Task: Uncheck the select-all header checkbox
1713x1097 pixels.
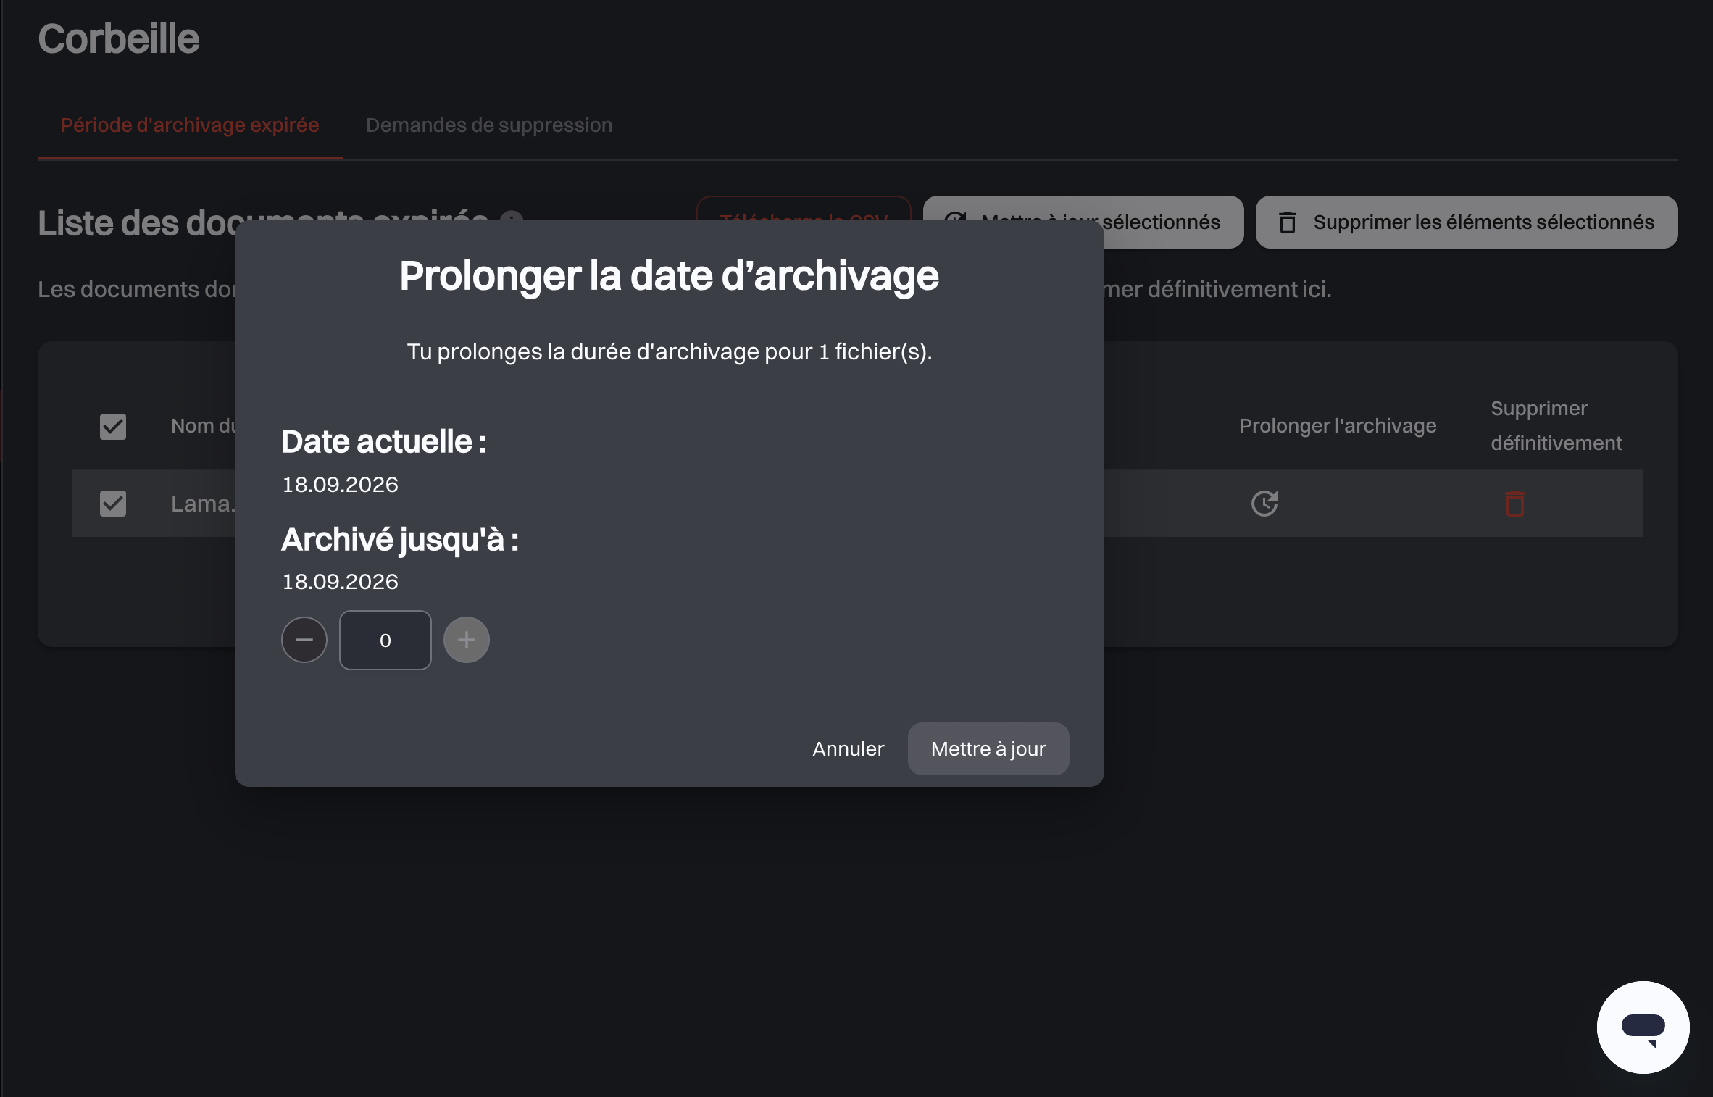Action: click(113, 426)
